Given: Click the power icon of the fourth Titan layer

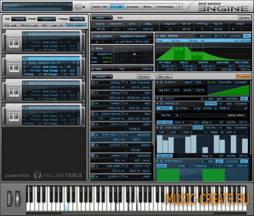Looking at the screenshot, I should pos(25,108).
